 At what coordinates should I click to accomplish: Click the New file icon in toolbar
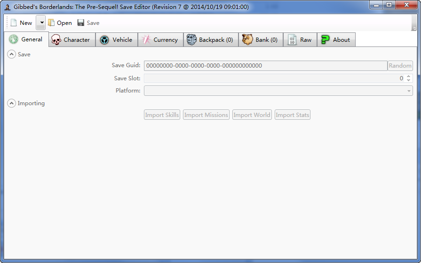point(14,23)
